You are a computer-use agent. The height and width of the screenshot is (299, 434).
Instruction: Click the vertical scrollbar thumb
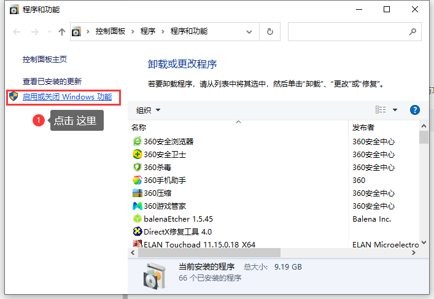[x=424, y=138]
